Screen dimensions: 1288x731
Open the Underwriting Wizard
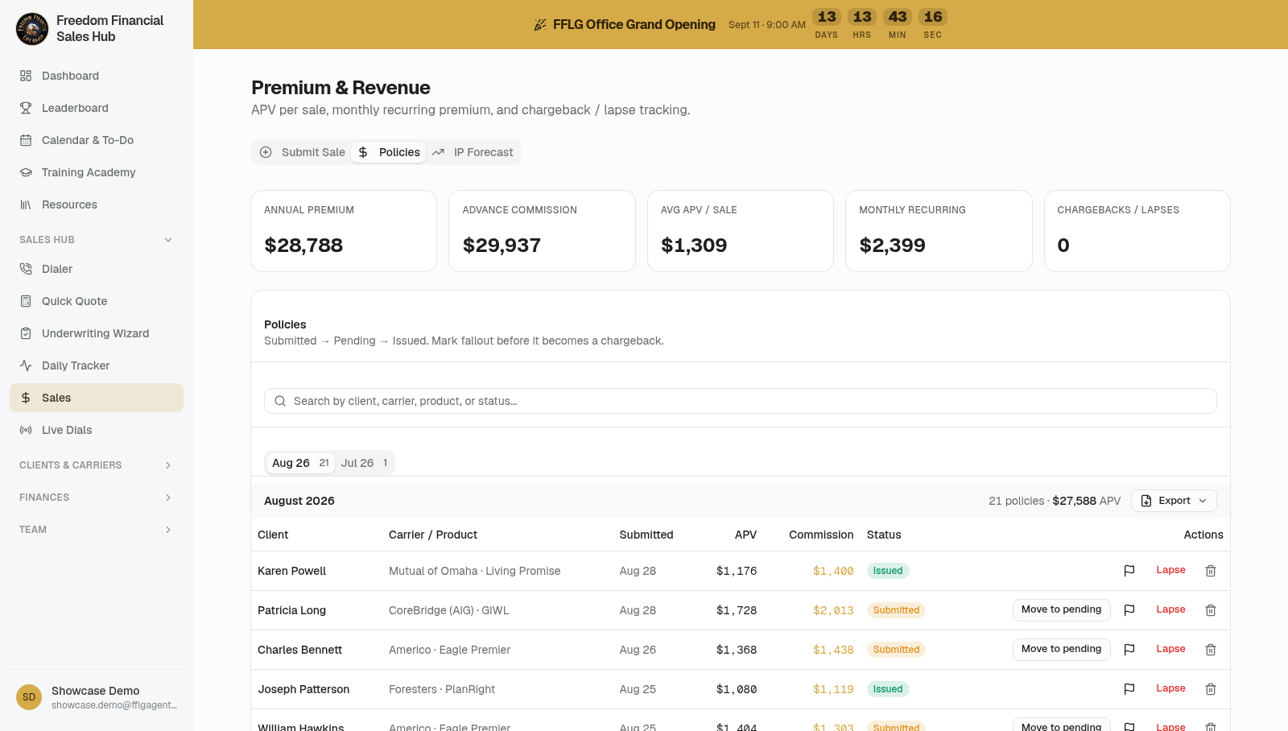(97, 333)
